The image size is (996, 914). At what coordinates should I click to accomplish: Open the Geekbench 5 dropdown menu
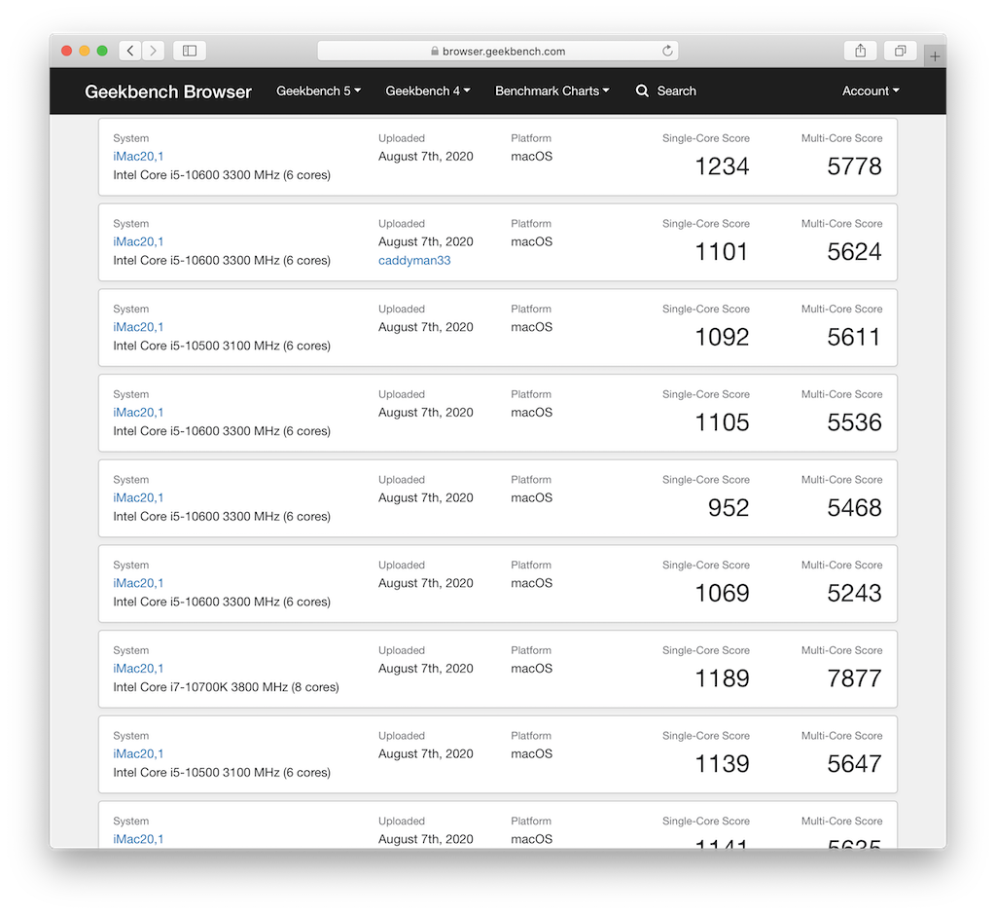click(319, 91)
